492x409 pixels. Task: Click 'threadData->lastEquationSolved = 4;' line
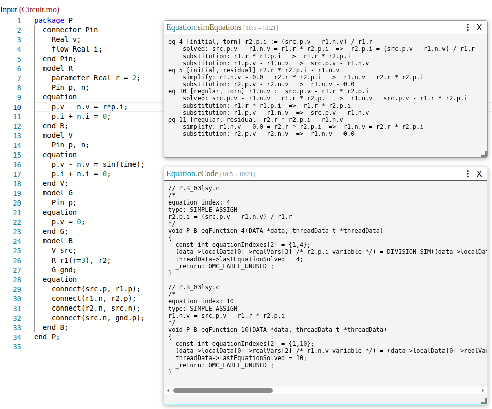click(239, 259)
